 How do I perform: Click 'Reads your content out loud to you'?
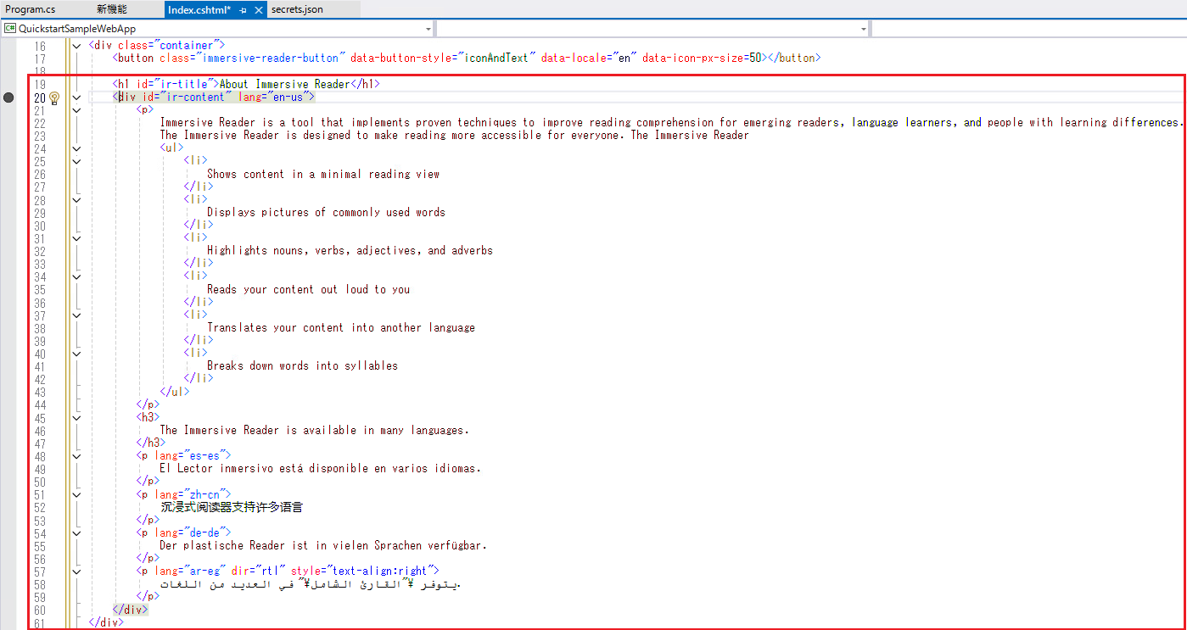tap(308, 289)
